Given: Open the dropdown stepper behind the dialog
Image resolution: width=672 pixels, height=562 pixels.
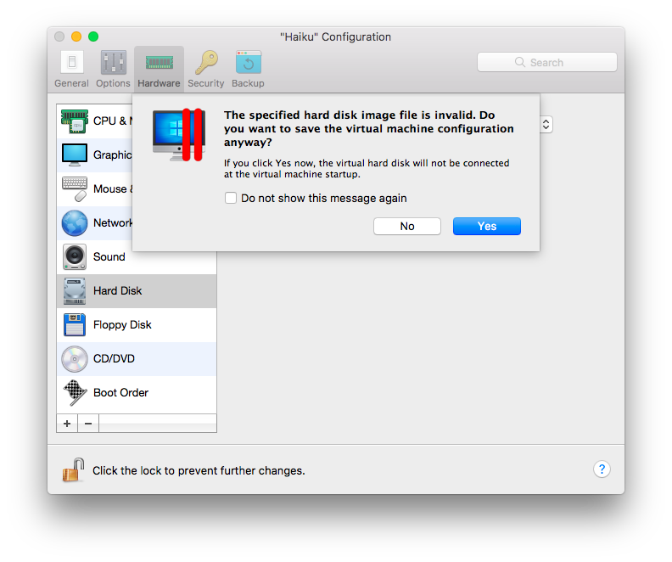Looking at the screenshot, I should click(x=546, y=124).
